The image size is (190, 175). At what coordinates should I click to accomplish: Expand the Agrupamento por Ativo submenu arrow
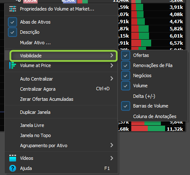112,145
